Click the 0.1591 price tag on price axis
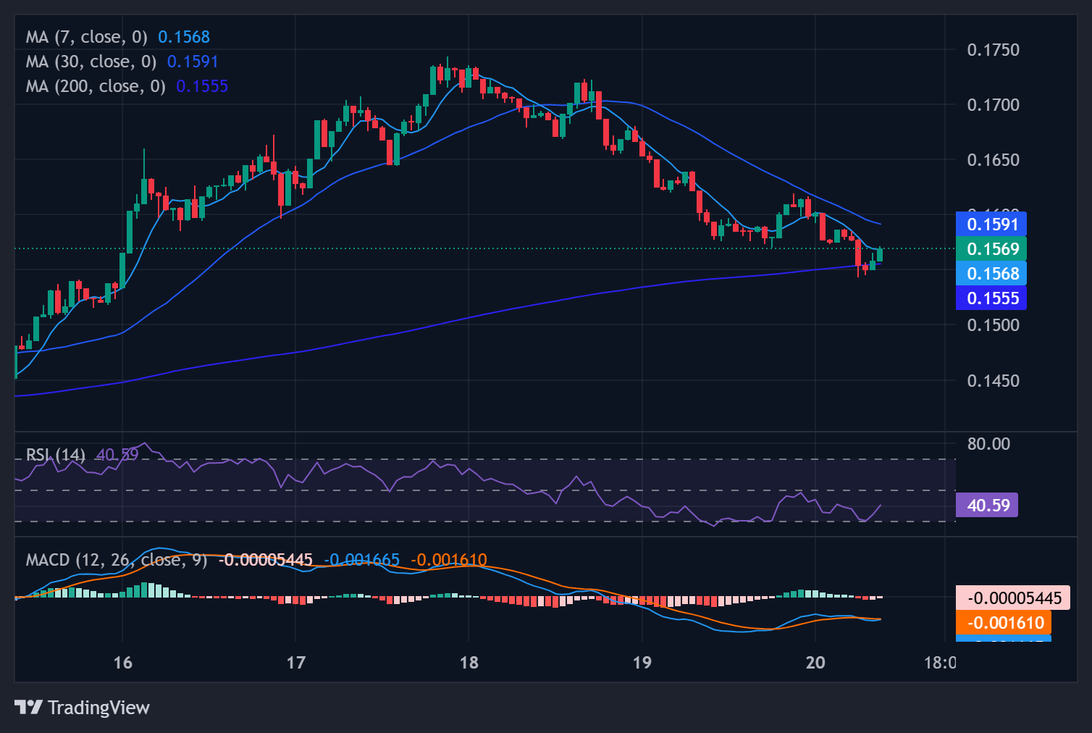 (x=992, y=225)
